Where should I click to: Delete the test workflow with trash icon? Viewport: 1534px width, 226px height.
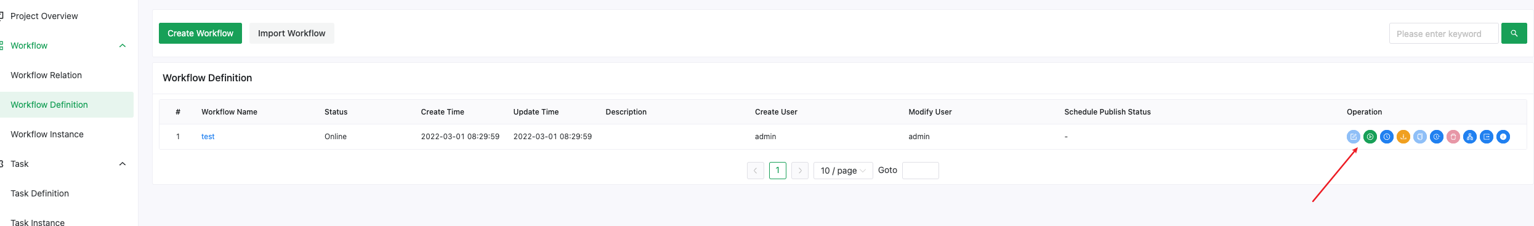[x=1453, y=137]
